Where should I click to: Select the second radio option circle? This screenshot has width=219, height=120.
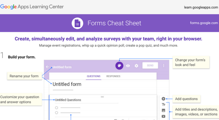pos(56,113)
